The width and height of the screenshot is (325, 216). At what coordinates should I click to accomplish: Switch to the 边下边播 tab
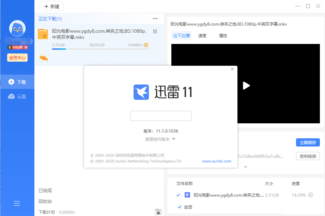[181, 36]
